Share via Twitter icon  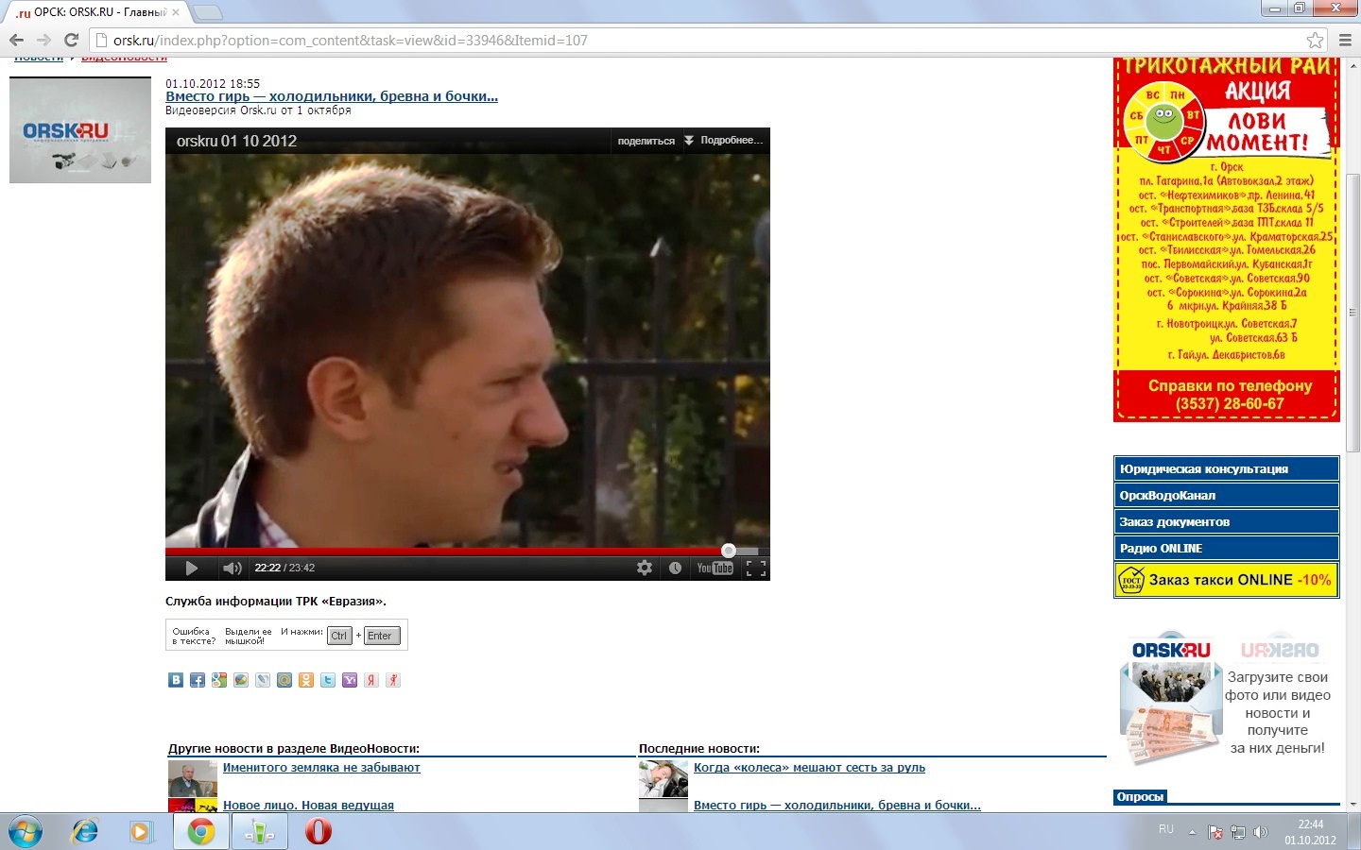pos(328,680)
